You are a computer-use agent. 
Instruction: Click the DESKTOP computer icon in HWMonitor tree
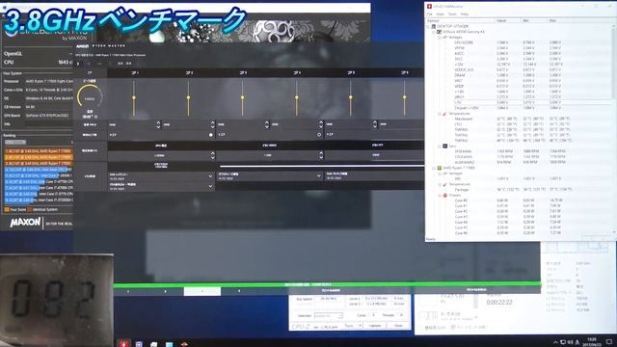(x=434, y=26)
